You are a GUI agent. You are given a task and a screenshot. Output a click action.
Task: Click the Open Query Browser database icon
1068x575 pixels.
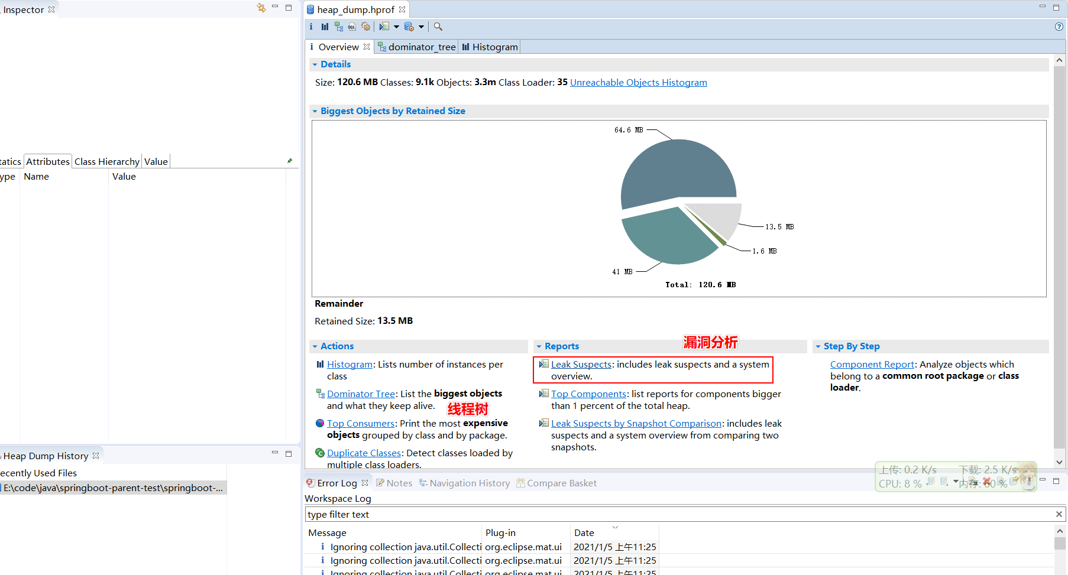click(x=409, y=27)
